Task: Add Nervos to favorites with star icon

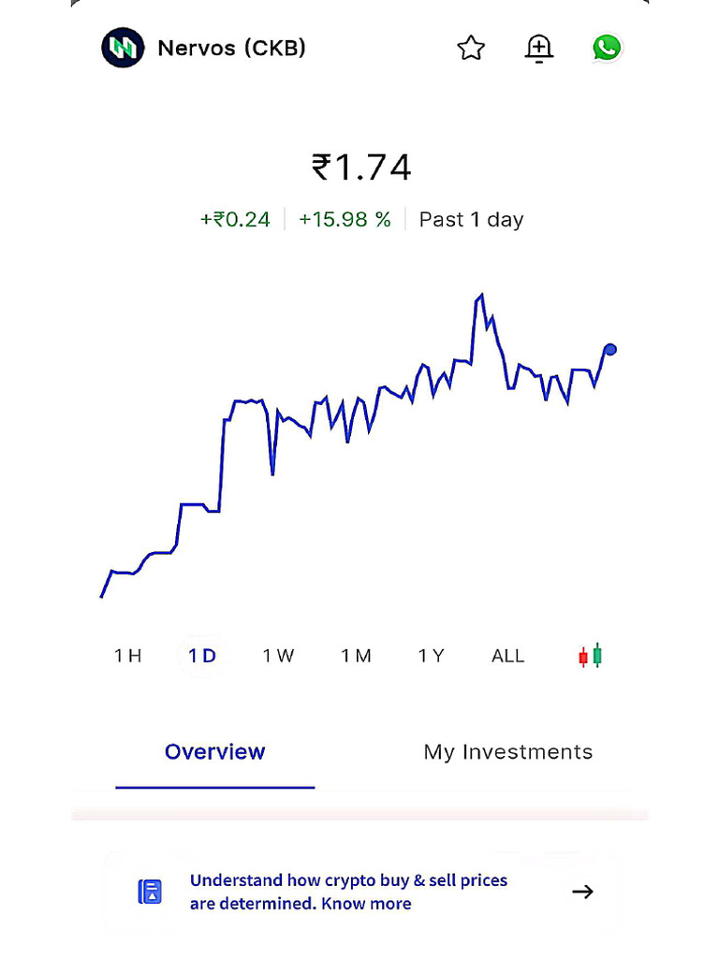Action: [471, 48]
